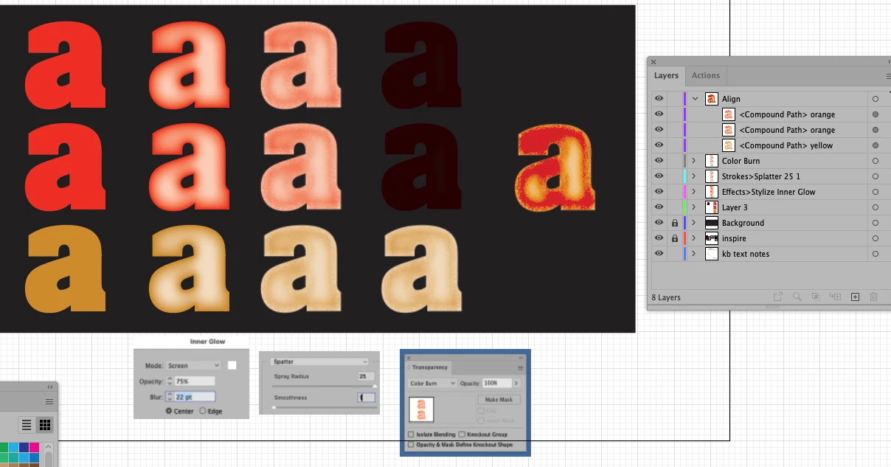Click the Delete Selection trash icon in Layers panel
Viewport: 891px width, 467px height.
pyautogui.click(x=874, y=297)
